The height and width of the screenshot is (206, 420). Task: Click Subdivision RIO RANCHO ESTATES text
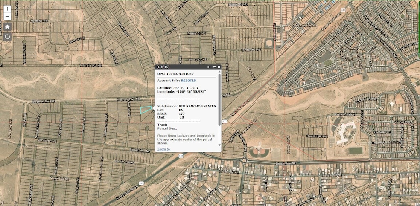click(187, 106)
